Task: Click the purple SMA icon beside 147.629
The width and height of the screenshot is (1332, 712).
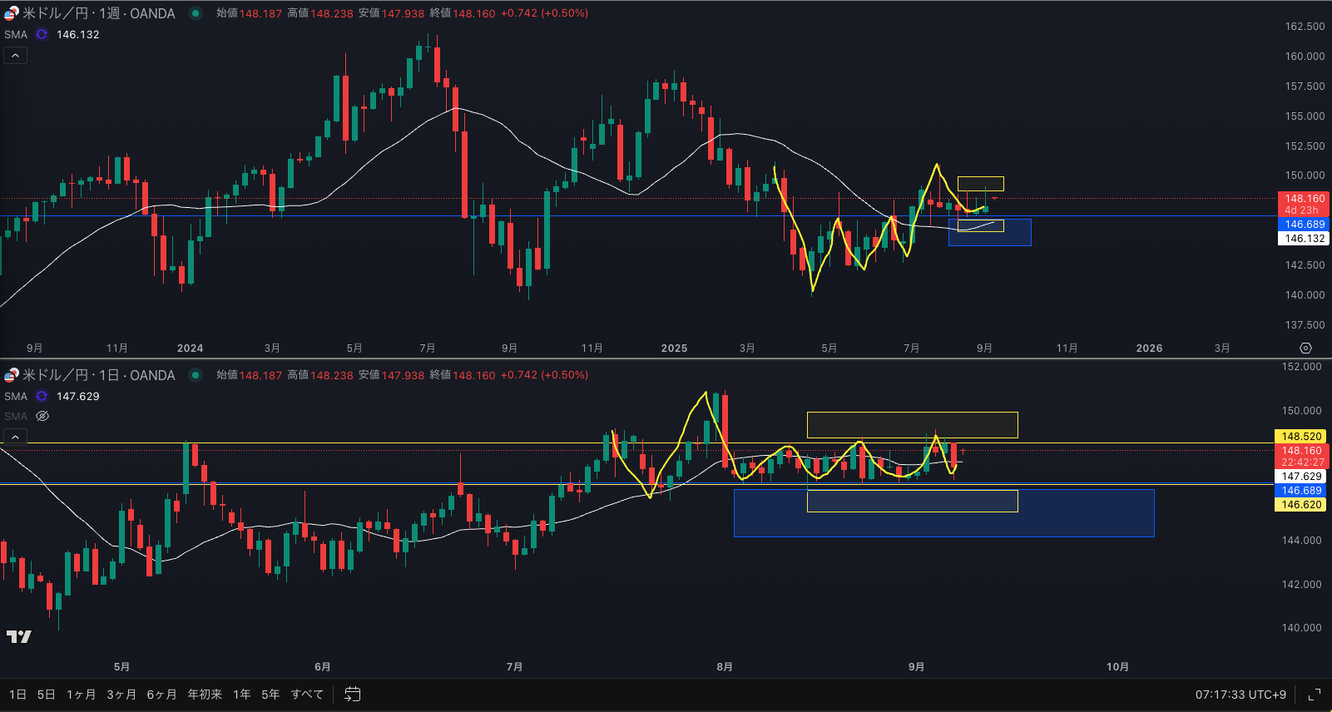Action: coord(42,396)
